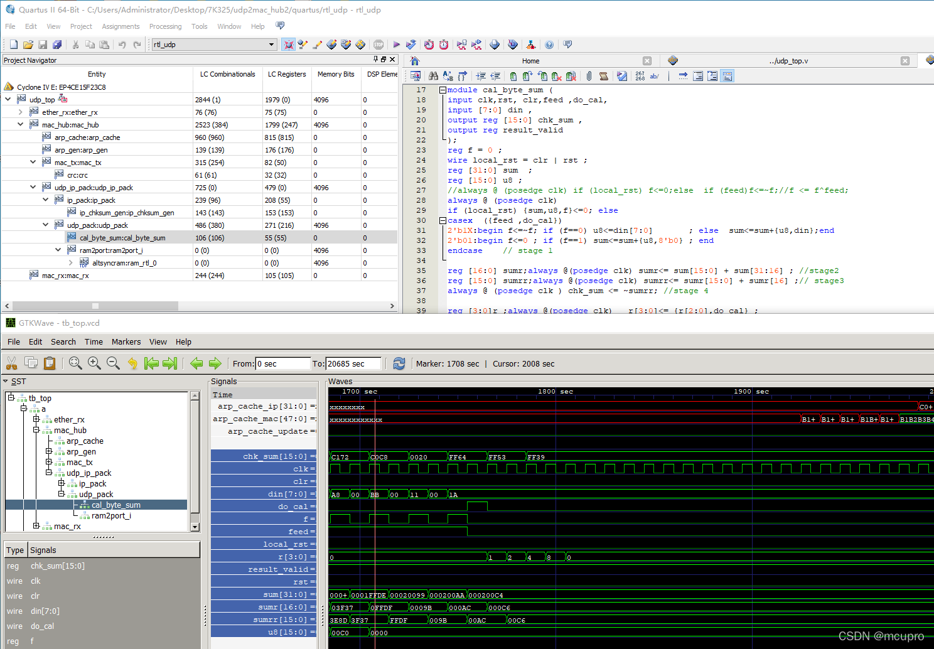Click the Find binoculars icon in editor

pyautogui.click(x=433, y=76)
